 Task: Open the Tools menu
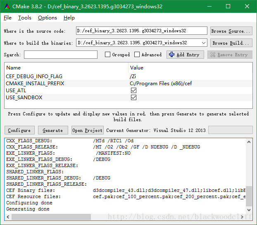pos(25,18)
